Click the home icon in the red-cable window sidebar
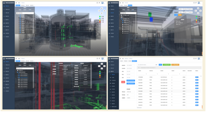This screenshot has width=206, height=114. [4, 62]
